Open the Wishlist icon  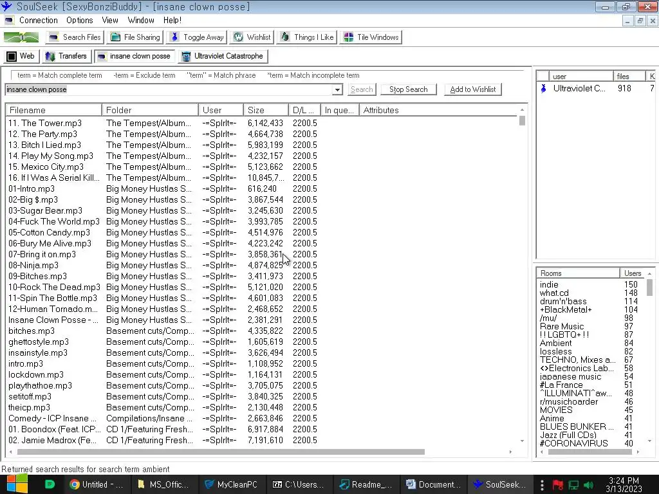(x=238, y=37)
